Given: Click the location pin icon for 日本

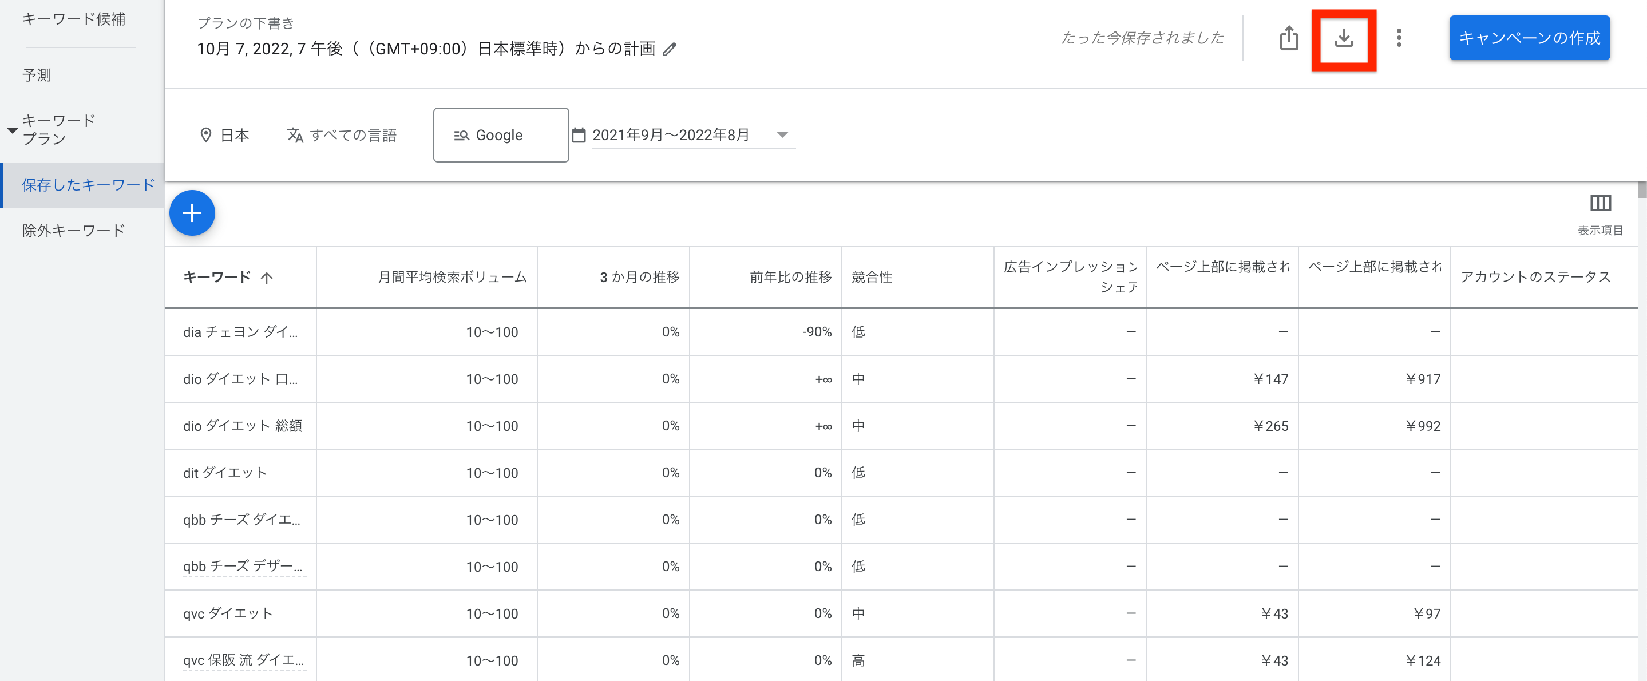Looking at the screenshot, I should click(x=206, y=135).
